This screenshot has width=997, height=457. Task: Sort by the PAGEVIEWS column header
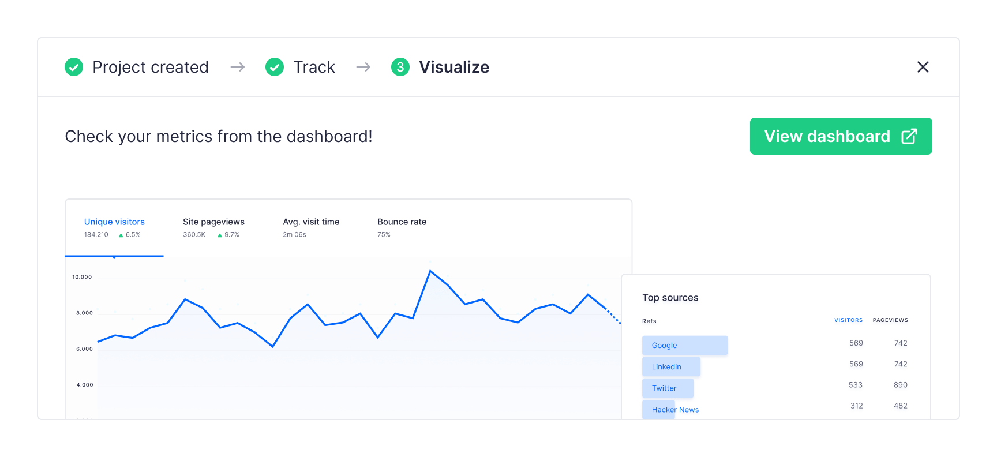(x=890, y=320)
